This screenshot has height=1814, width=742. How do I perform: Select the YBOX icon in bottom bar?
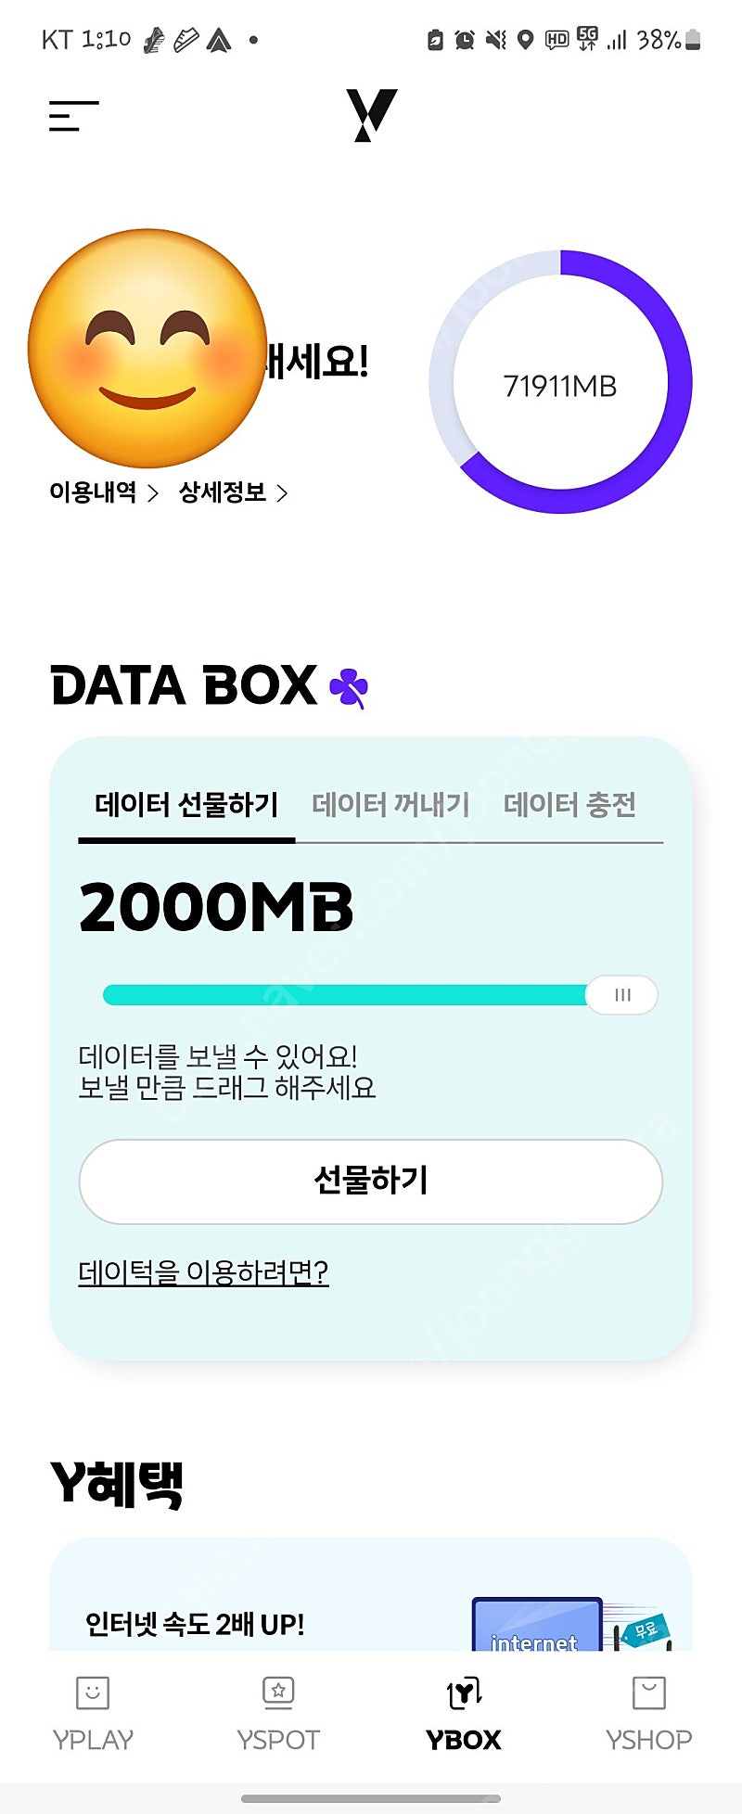pyautogui.click(x=464, y=1693)
